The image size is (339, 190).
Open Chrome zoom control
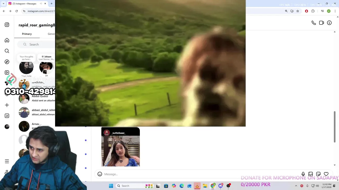pos(286,11)
